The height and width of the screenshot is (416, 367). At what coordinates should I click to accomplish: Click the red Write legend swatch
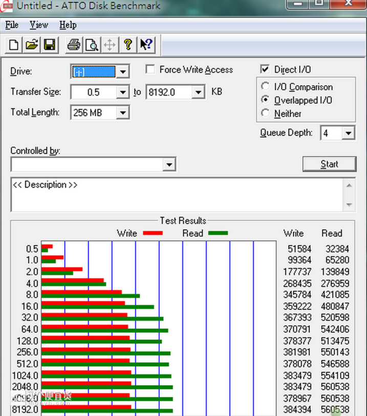pyautogui.click(x=153, y=233)
